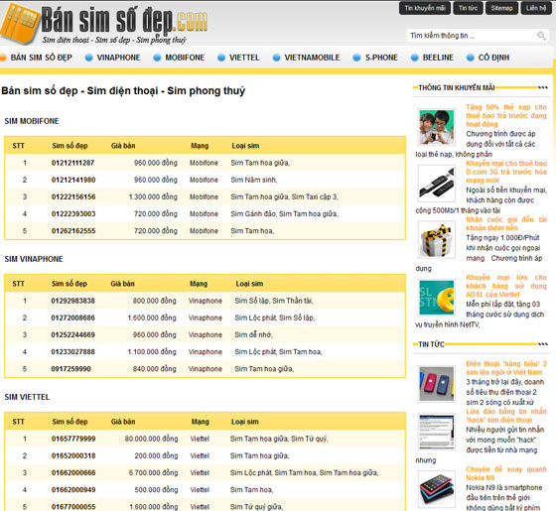Viewport: 556px width, 511px height.
Task: Select sim number 01677000055
Action: [73, 507]
